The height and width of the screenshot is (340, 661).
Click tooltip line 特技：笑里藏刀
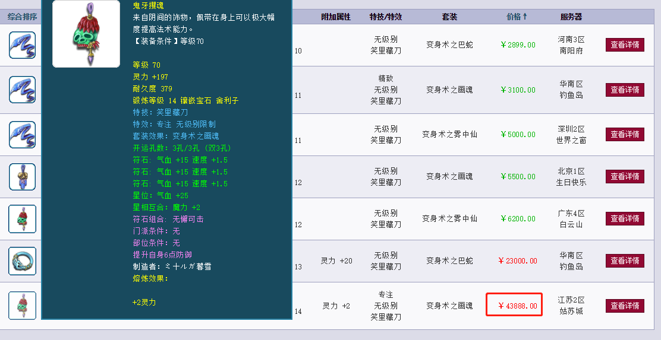click(x=160, y=112)
